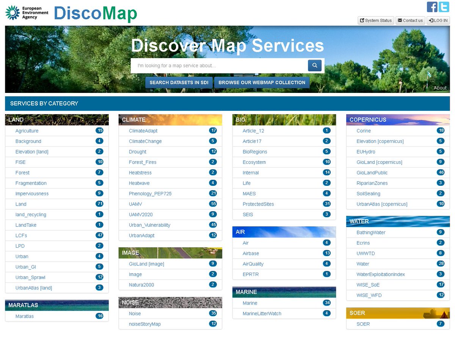
Task: Open the RiparianZones services link
Action: (x=372, y=183)
